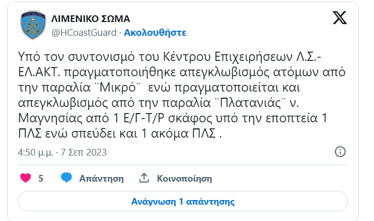Open Ανάγνωση 1 απάντησης button
This screenshot has height=221, width=374.
pos(183,201)
